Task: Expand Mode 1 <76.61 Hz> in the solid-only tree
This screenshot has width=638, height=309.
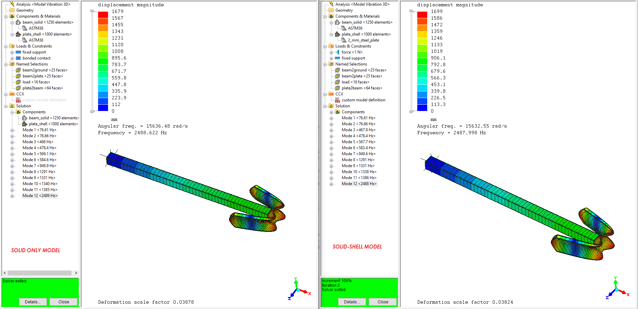Action: 12,130
